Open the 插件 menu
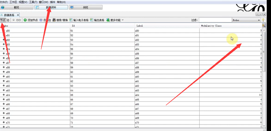 pos(52,2)
